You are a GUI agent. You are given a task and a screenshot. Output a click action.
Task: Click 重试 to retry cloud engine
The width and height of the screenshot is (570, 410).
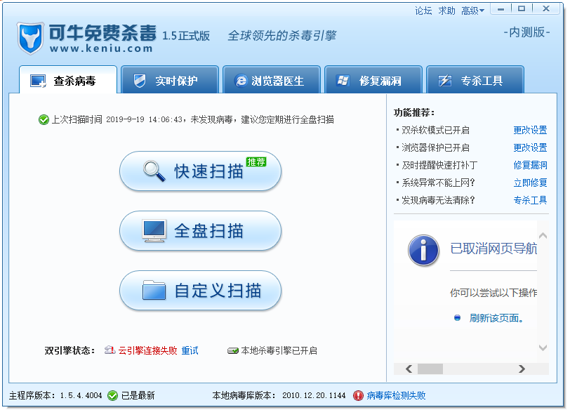(190, 350)
